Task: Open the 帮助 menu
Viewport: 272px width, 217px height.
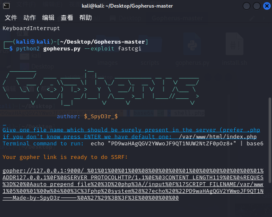Action: tap(86, 17)
